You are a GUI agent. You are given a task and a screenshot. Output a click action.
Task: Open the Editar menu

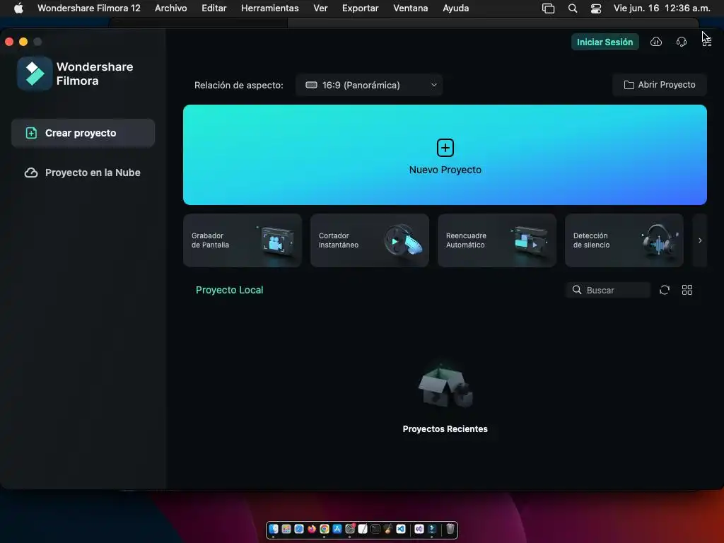pos(214,8)
